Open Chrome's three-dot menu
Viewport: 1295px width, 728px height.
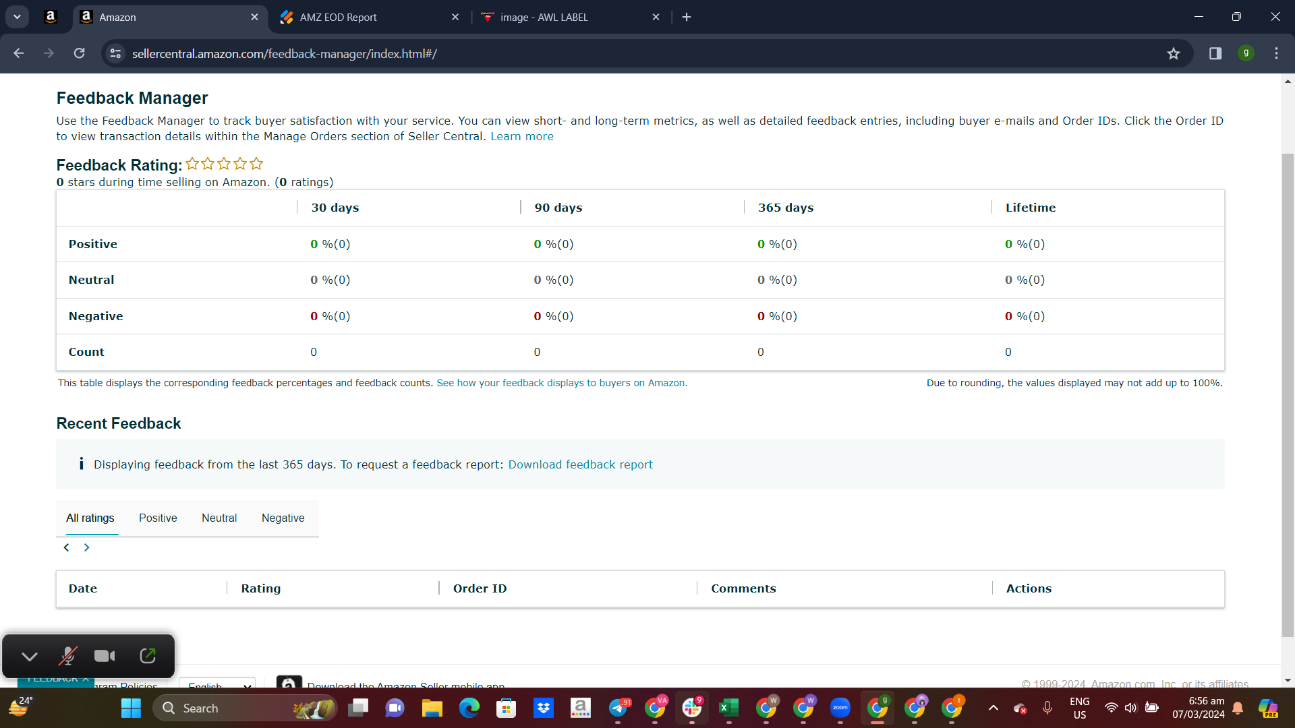tap(1276, 53)
